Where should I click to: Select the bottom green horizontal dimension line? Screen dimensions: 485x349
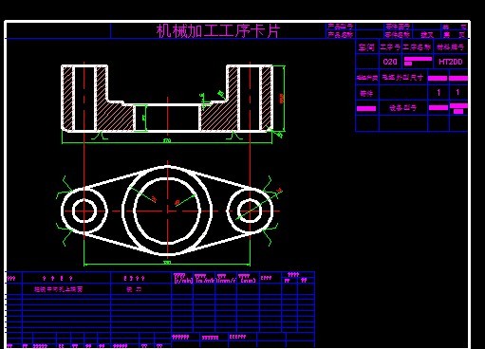(167, 264)
